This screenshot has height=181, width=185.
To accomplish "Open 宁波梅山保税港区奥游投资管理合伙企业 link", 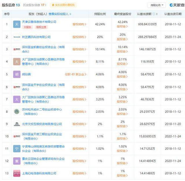I will 43,148.
